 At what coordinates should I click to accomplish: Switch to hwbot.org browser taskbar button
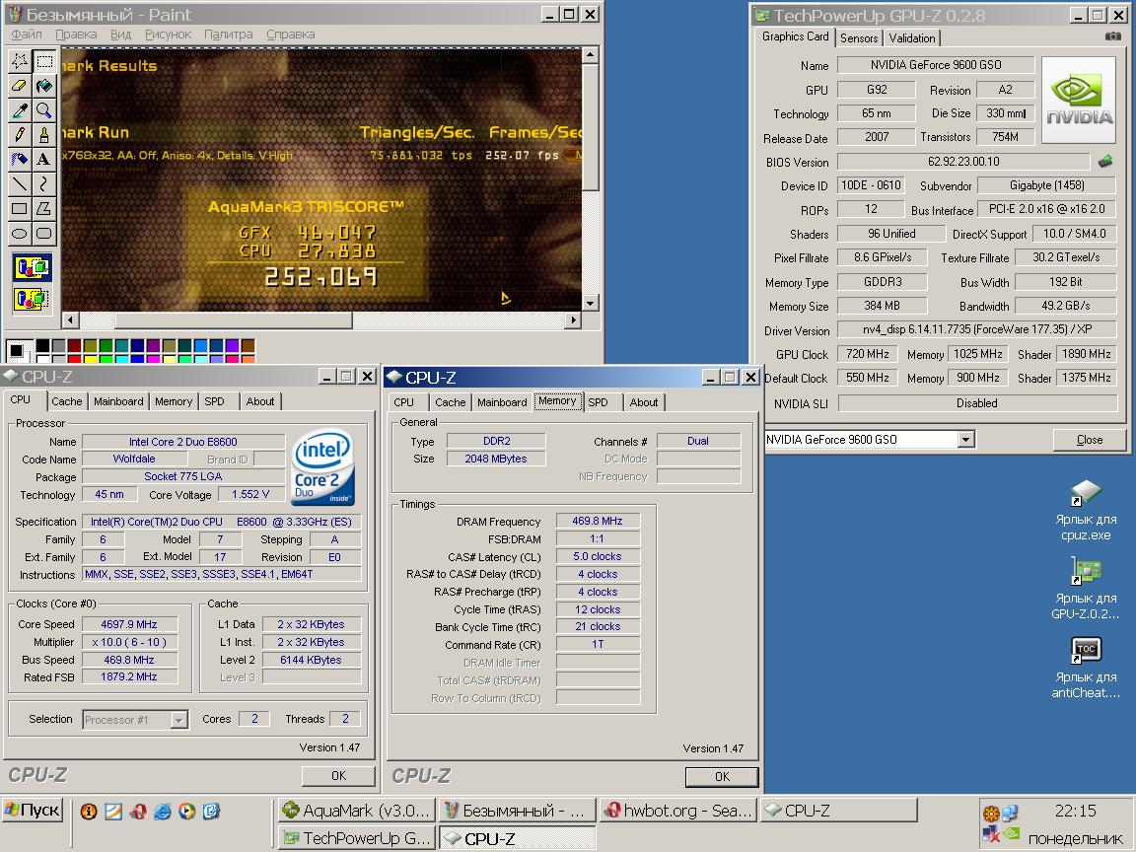click(x=678, y=810)
